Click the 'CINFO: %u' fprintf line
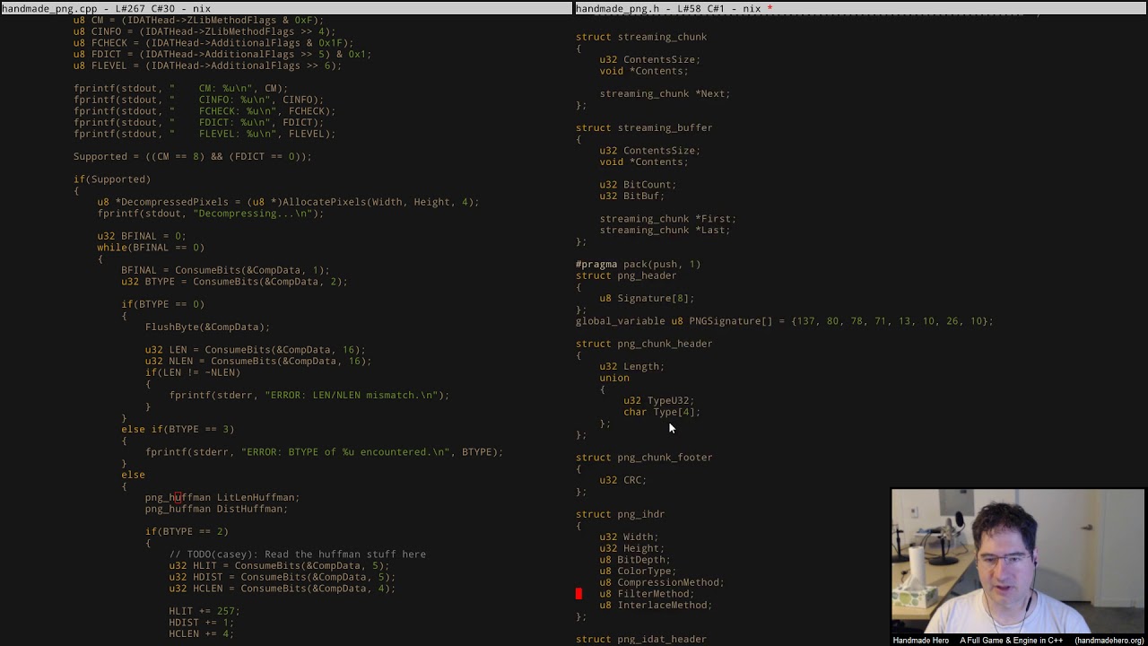The width and height of the screenshot is (1148, 646). (198, 100)
